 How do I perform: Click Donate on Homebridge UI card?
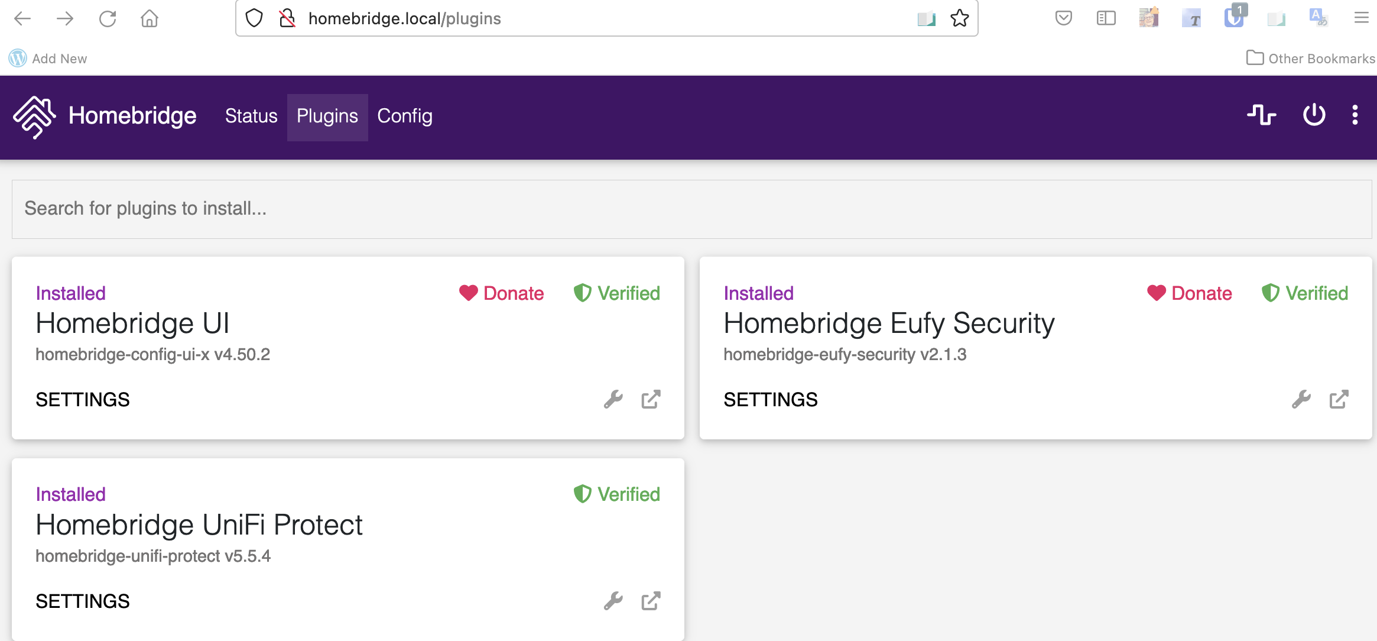pyautogui.click(x=502, y=293)
